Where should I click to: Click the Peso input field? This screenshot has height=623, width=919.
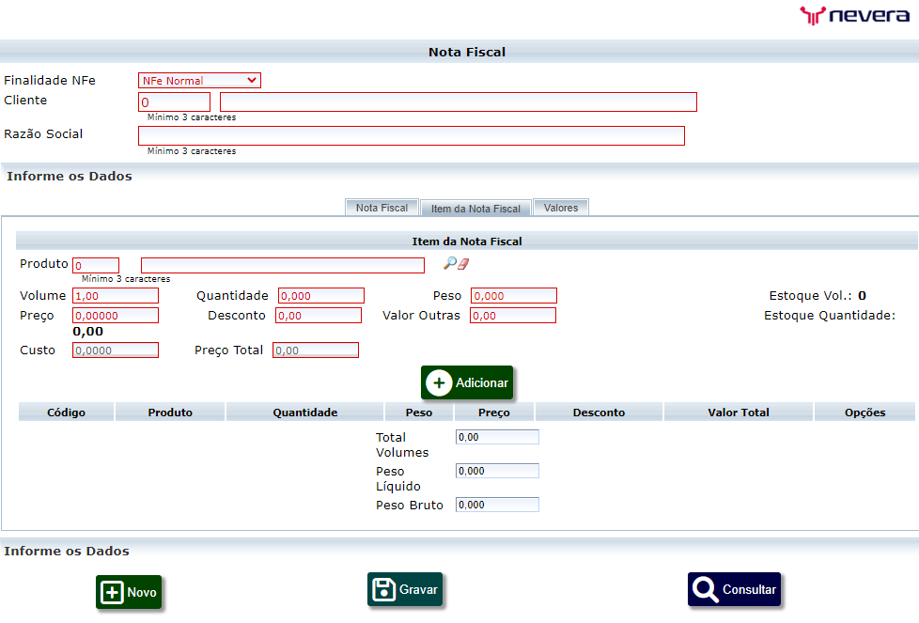pyautogui.click(x=514, y=296)
